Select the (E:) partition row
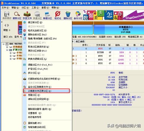 click(108, 60)
